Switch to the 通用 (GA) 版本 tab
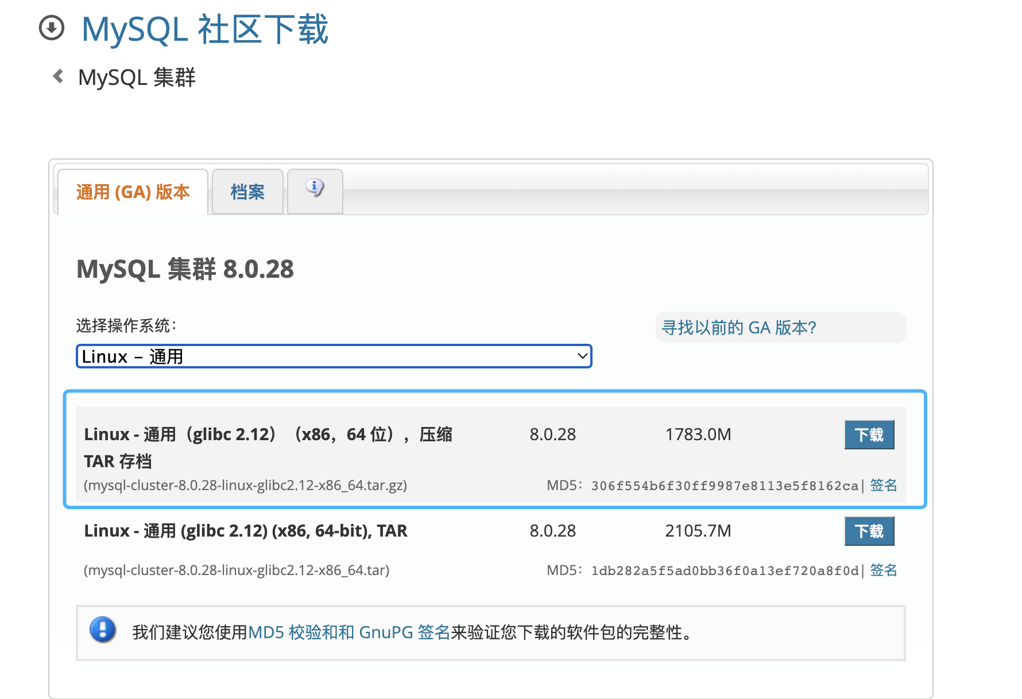 tap(133, 192)
